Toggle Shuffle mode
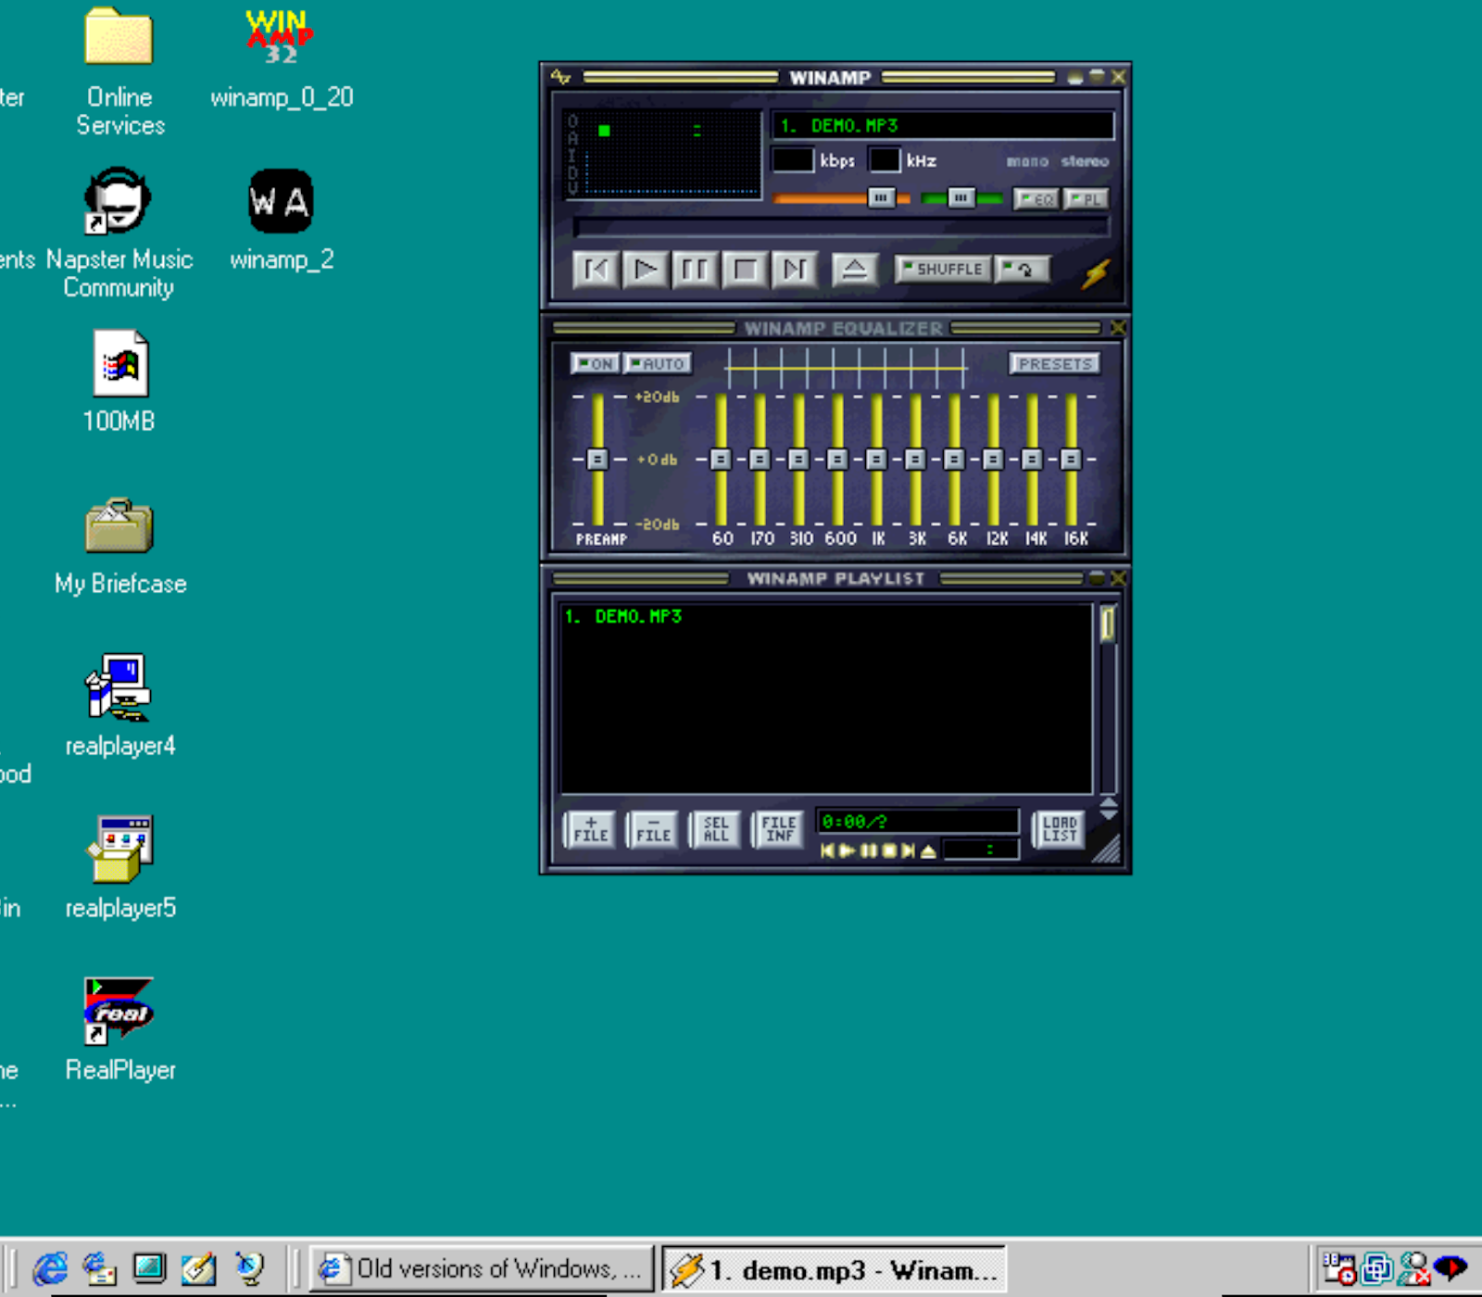The width and height of the screenshot is (1482, 1297). pyautogui.click(x=942, y=269)
